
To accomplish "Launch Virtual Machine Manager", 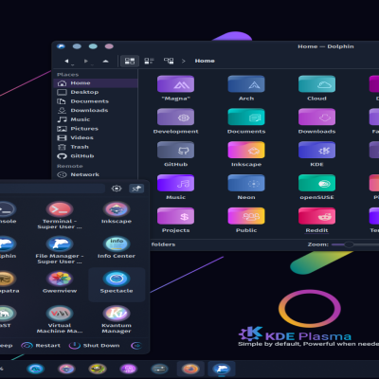I will [60, 319].
